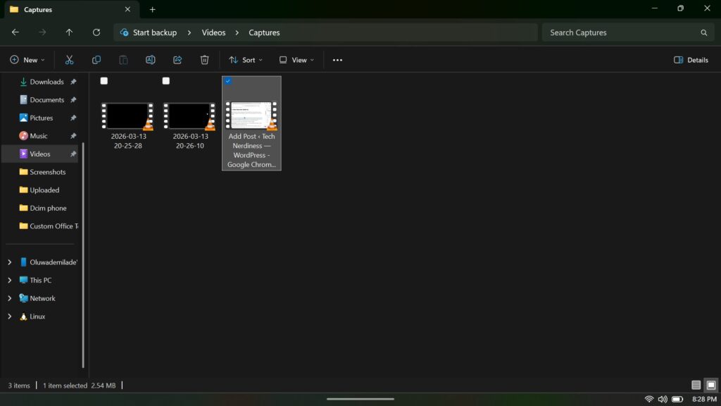Refresh the Captures folder view
This screenshot has width=721, height=406.
[x=96, y=32]
